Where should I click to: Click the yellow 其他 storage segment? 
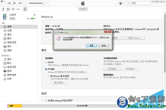[15, 106]
